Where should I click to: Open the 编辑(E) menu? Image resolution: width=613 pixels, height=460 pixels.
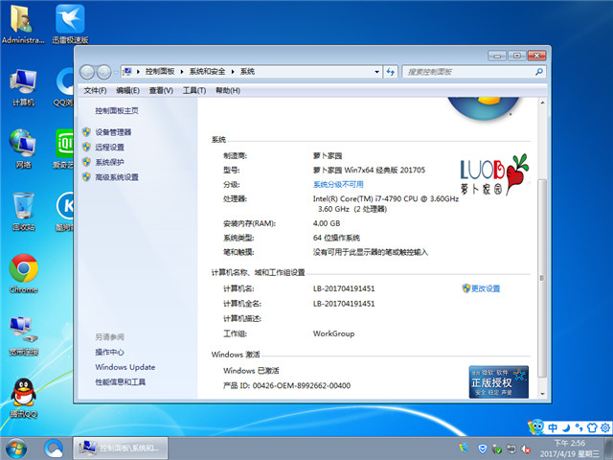(x=127, y=90)
